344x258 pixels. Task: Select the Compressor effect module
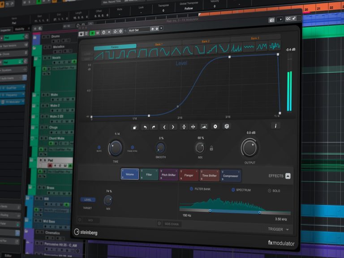pos(231,176)
